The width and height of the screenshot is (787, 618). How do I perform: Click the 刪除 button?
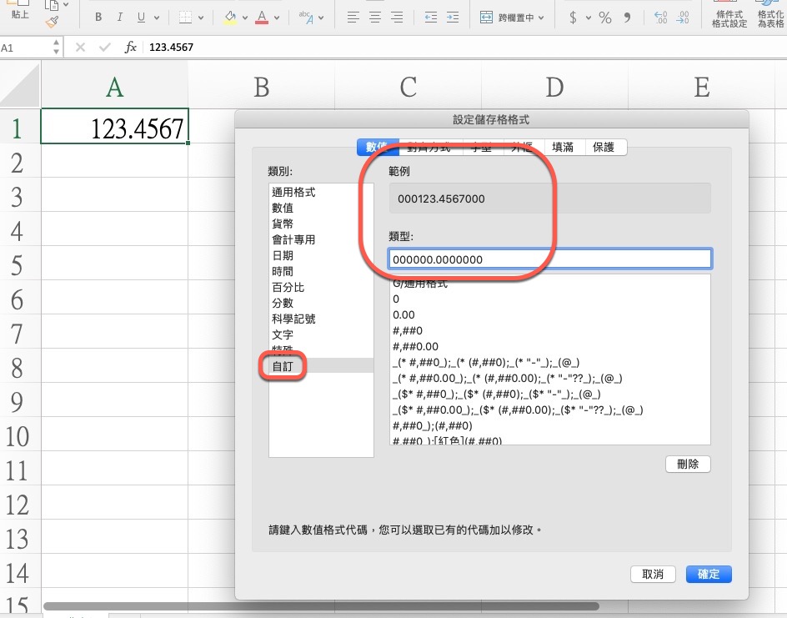(688, 464)
